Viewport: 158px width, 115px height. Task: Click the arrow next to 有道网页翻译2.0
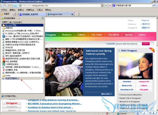pos(42,78)
